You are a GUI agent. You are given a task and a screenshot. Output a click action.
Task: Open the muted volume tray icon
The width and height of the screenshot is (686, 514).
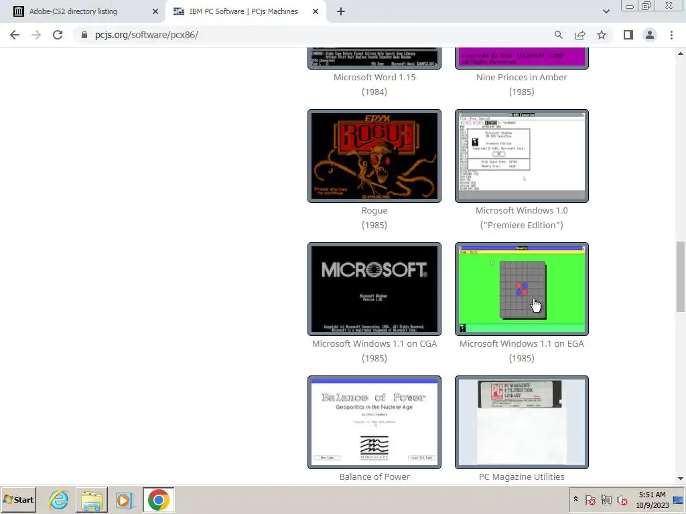pyautogui.click(x=622, y=499)
